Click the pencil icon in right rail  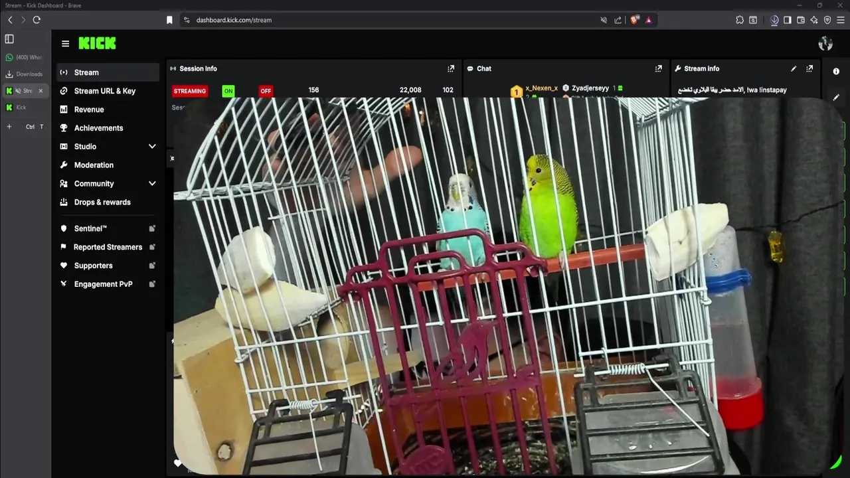click(x=836, y=97)
